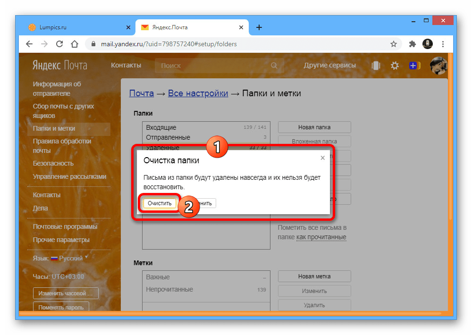Open the Все настройки breadcrumb link
Screen dimensions: 472x335
(x=198, y=93)
